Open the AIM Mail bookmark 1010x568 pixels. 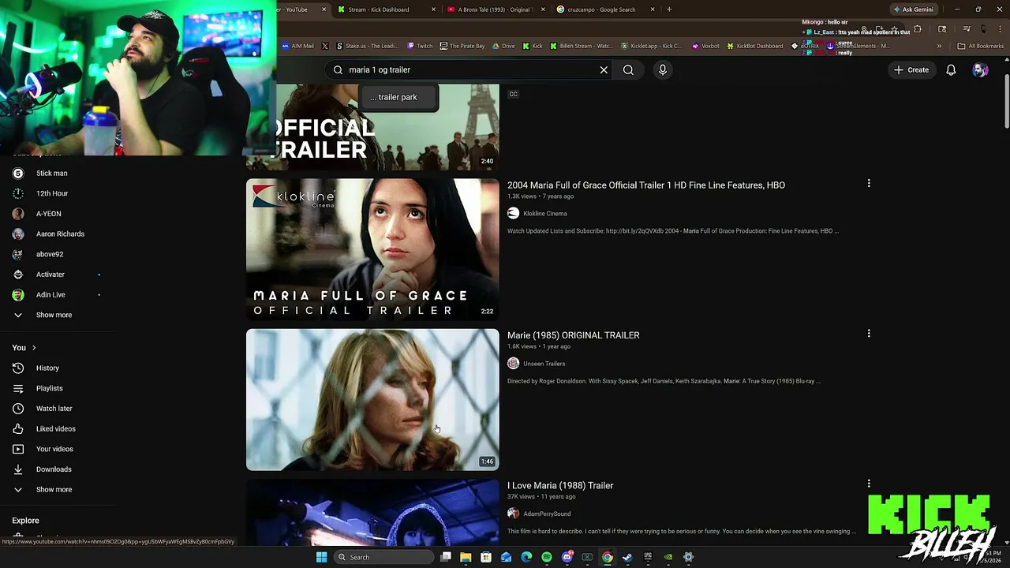pos(297,46)
